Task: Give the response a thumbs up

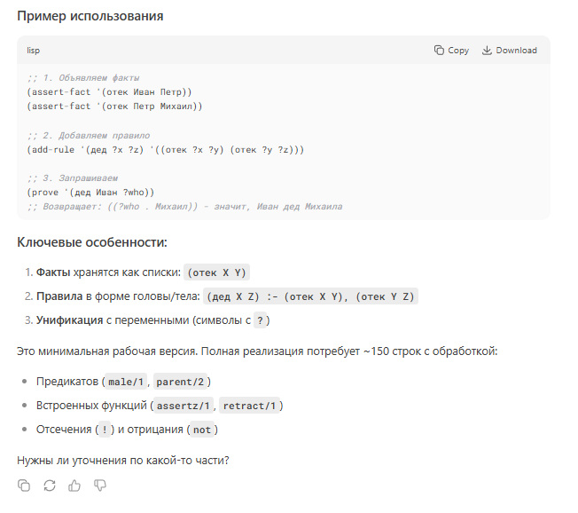Action: 74,485
